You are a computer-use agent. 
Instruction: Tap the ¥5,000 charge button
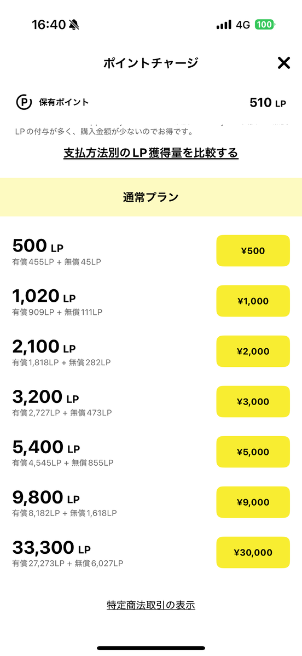point(253,452)
